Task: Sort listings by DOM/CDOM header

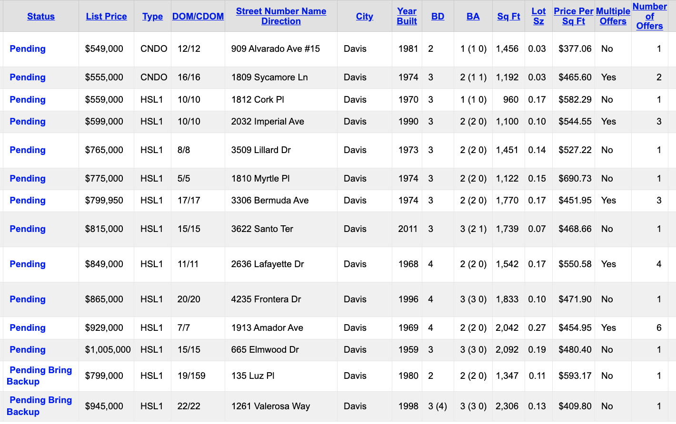Action: (x=198, y=16)
